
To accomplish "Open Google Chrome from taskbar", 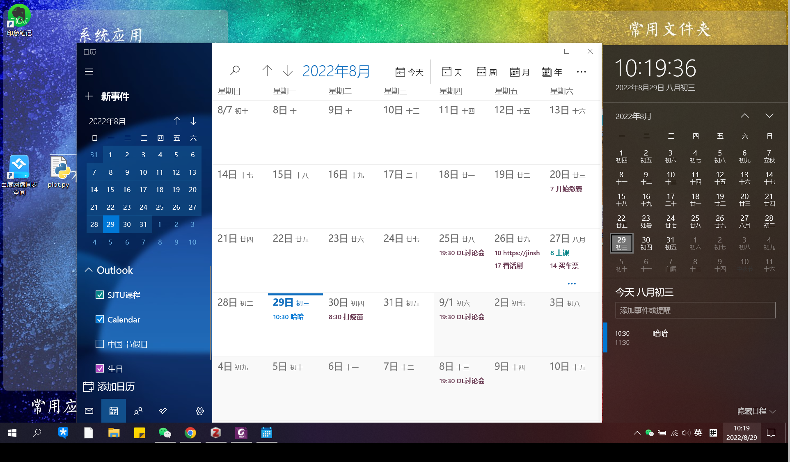I will coord(190,432).
